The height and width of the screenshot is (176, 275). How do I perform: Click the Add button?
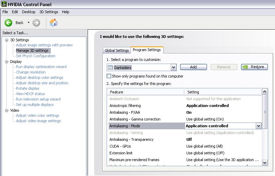coord(193,67)
